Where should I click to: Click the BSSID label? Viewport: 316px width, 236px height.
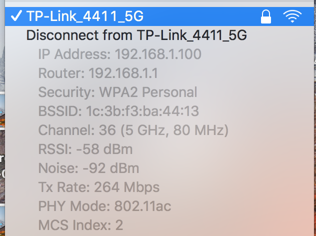60,111
